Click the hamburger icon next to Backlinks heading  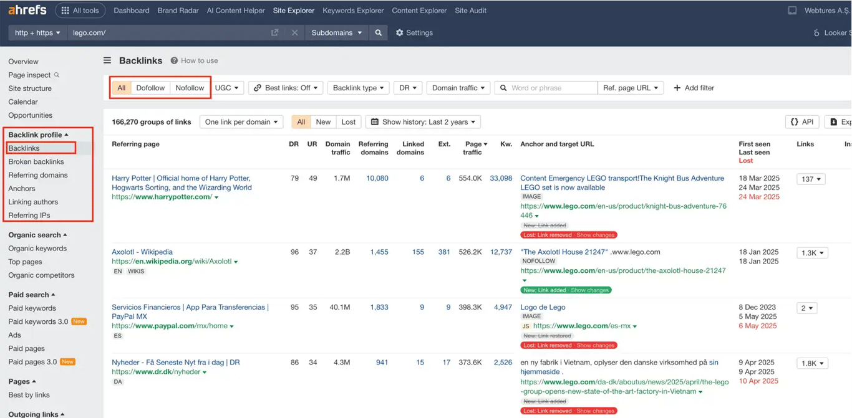107,60
